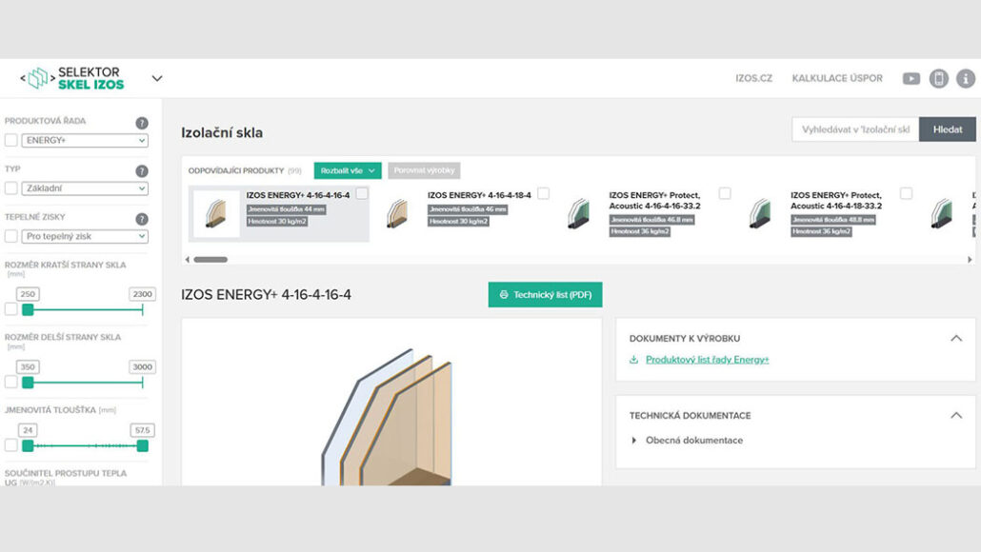Expand the menu chevron next to logo

(157, 79)
